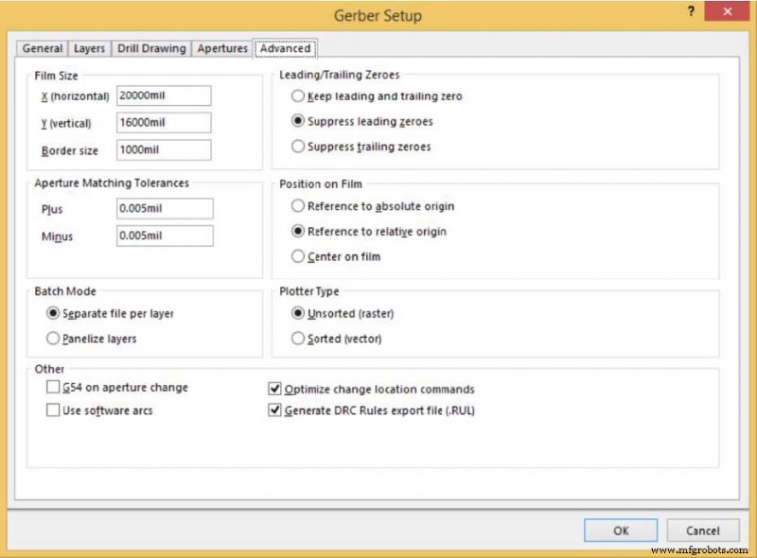The width and height of the screenshot is (757, 558).
Task: Enable "Panelize layers" batch mode
Action: pyautogui.click(x=53, y=339)
